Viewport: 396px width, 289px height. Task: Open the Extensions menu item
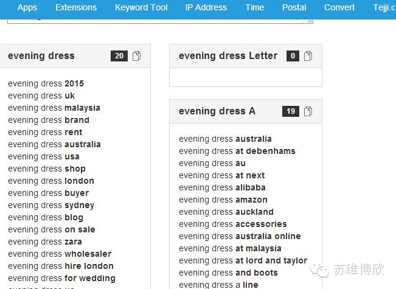click(76, 7)
